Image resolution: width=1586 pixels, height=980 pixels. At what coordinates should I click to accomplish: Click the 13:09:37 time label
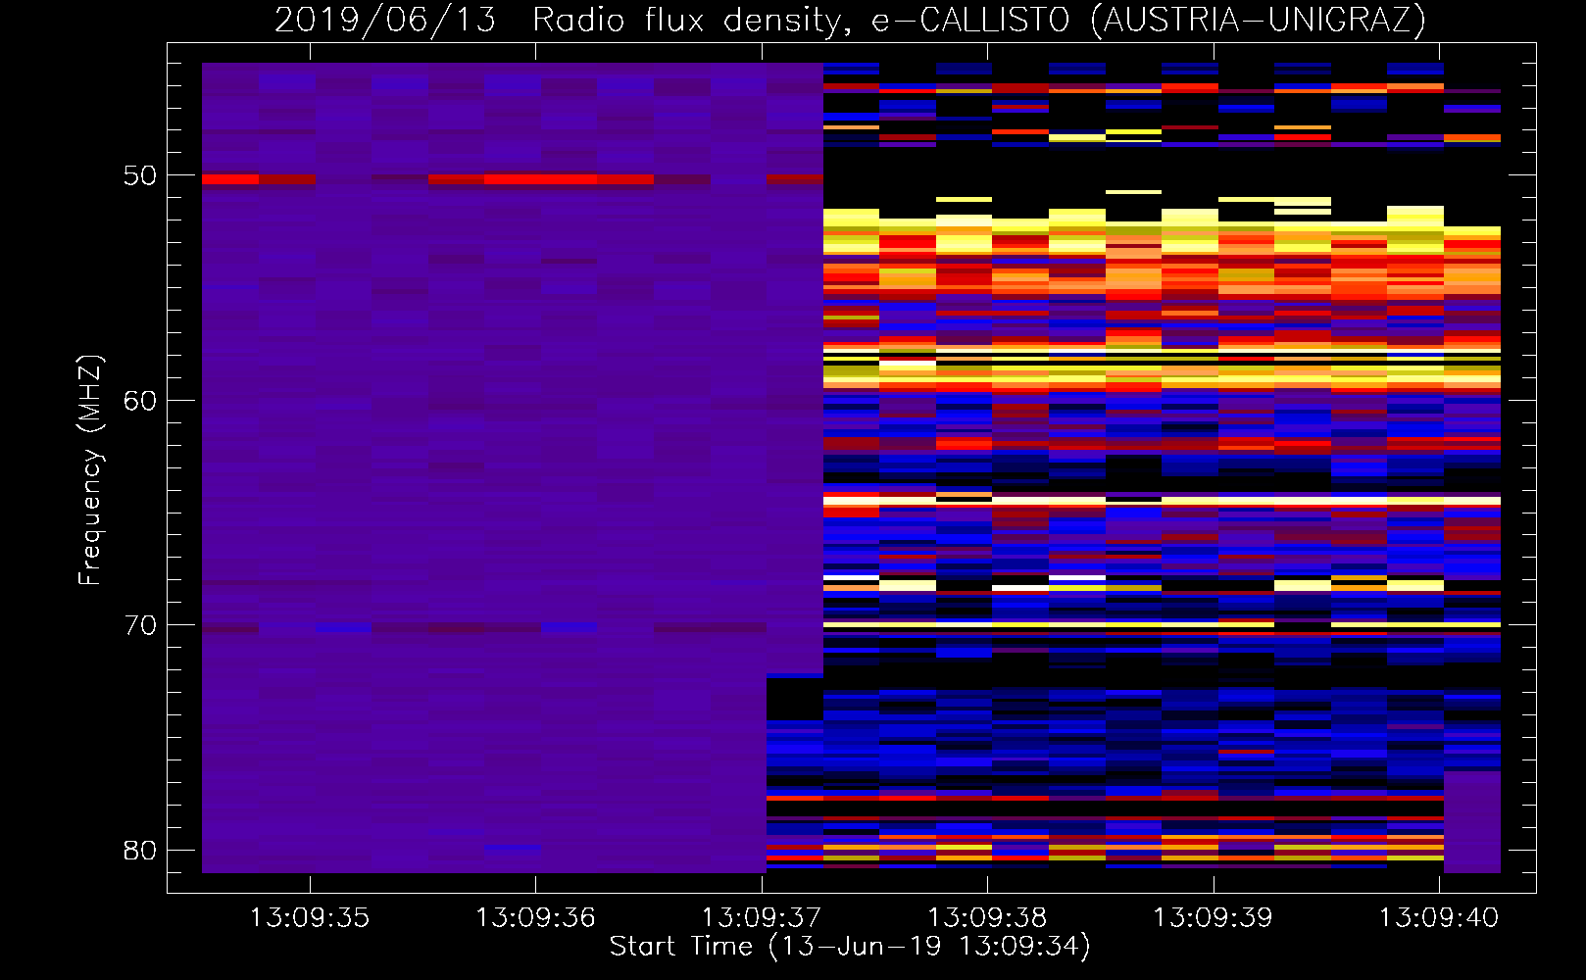[x=762, y=918]
